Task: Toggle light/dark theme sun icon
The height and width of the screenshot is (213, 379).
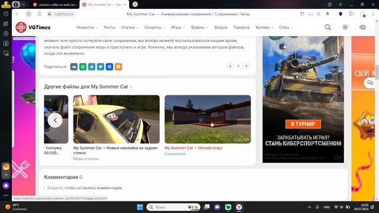Action: [345, 27]
